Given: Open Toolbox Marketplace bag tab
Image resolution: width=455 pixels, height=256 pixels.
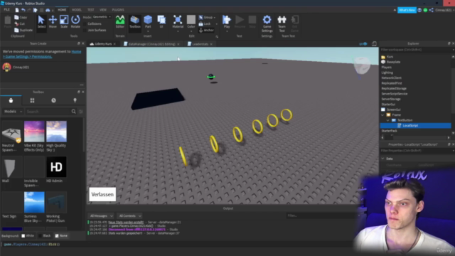Looking at the screenshot, I should 11,100.
